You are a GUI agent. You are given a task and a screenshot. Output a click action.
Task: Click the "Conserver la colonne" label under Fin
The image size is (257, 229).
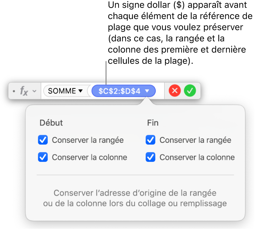point(197,157)
